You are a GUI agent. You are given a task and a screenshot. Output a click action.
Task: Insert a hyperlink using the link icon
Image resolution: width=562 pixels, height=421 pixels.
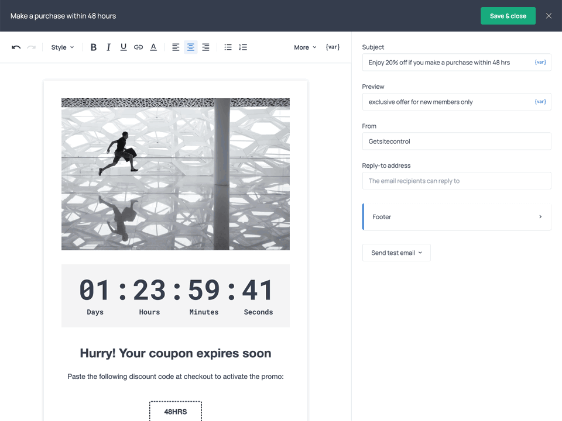[138, 47]
